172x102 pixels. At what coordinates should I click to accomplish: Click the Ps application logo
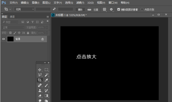tap(4, 3)
